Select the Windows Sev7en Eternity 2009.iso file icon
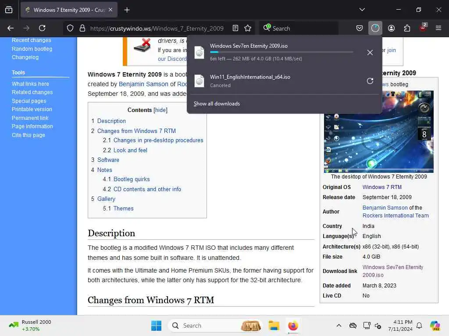This screenshot has width=449, height=336. coord(200,52)
